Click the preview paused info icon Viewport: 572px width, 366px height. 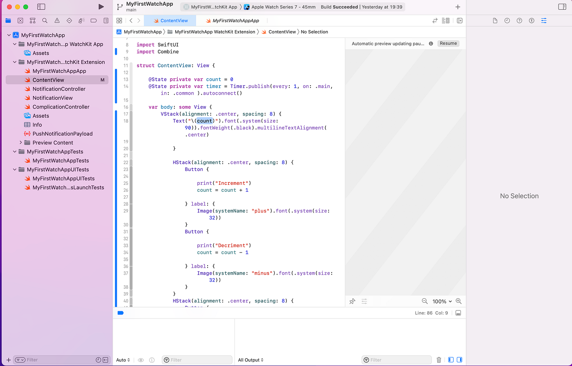(x=431, y=44)
